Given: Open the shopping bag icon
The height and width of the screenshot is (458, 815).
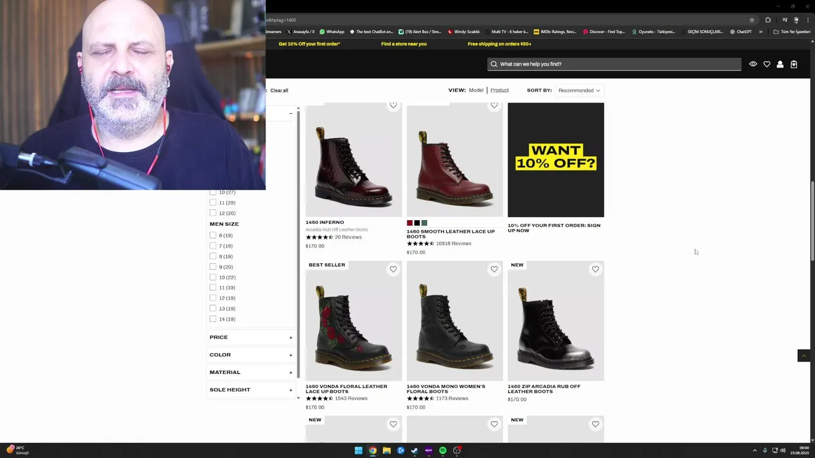Looking at the screenshot, I should coord(794,64).
